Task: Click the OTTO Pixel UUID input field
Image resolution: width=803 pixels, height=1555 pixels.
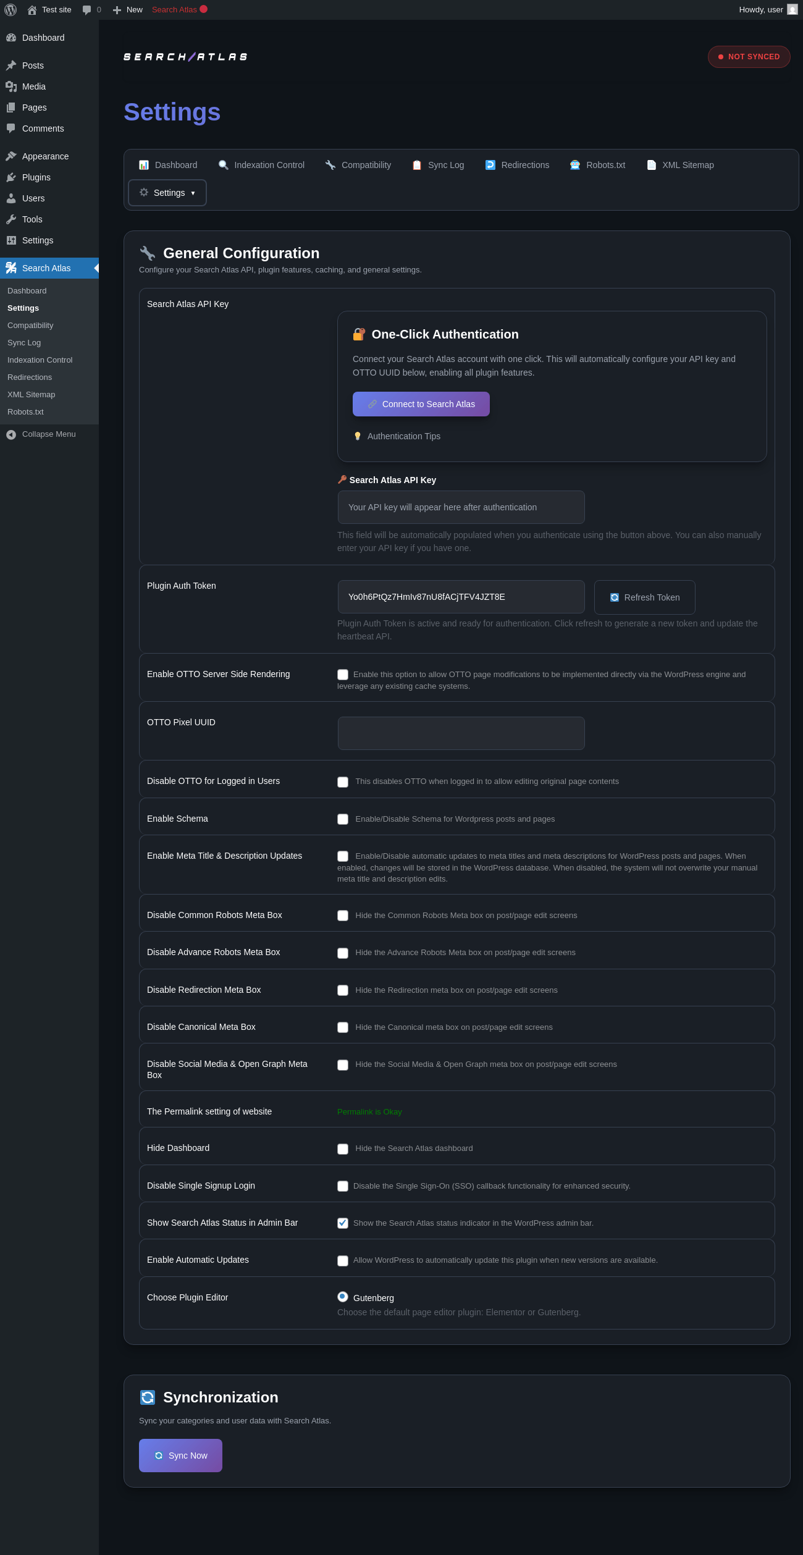Action: coord(461,733)
